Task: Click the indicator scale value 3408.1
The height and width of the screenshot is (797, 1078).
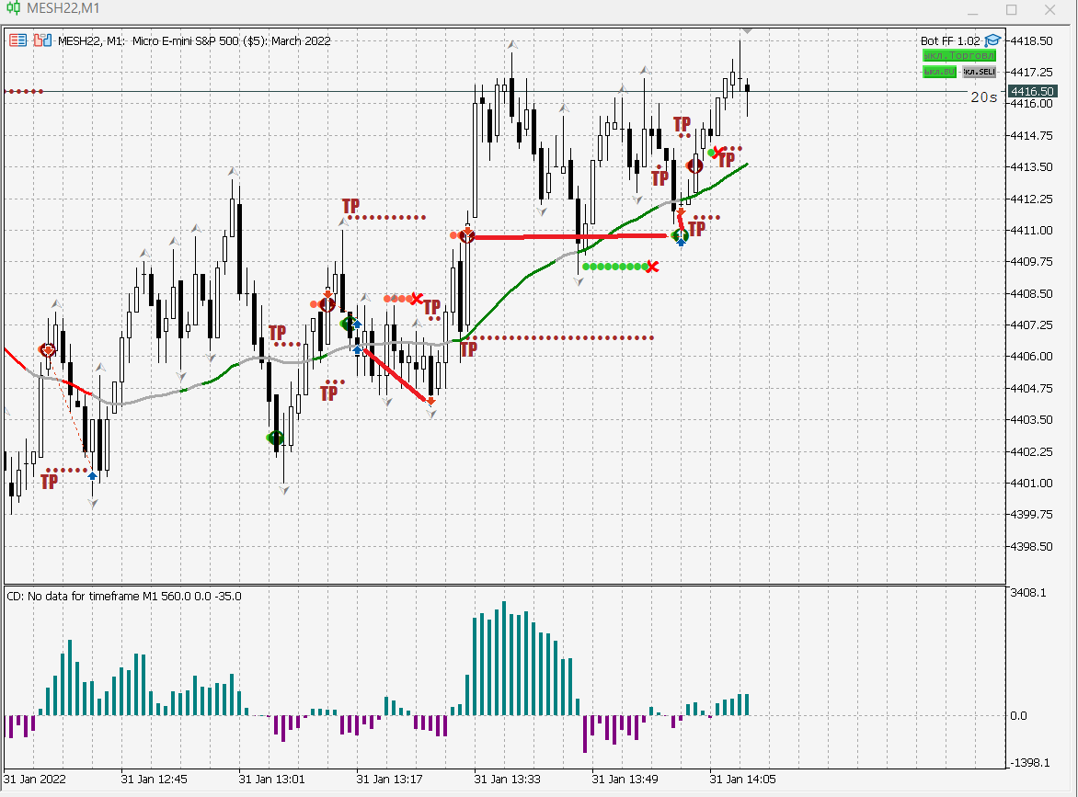Action: [1028, 593]
